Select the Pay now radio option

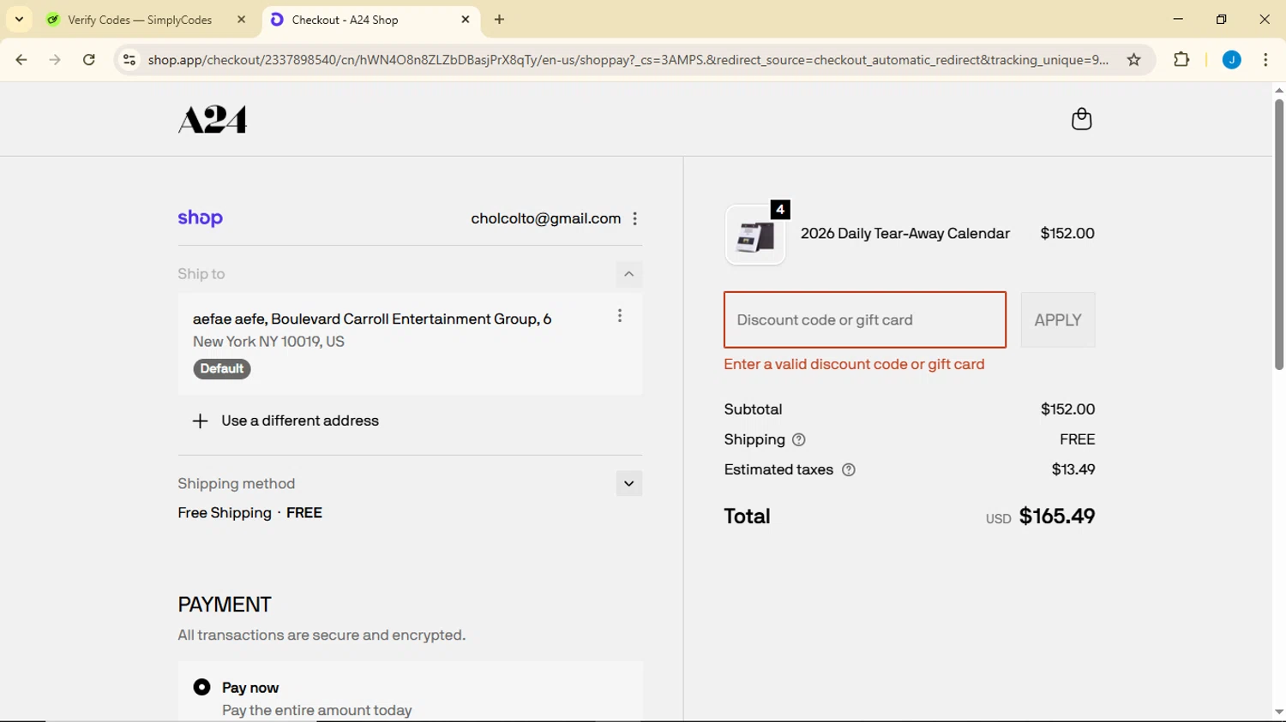(201, 688)
